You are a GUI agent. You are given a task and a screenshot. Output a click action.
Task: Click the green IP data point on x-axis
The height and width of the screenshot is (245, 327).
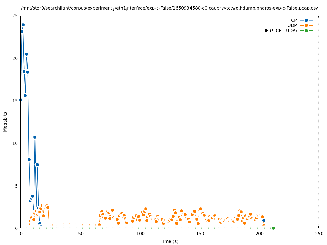click(273, 228)
